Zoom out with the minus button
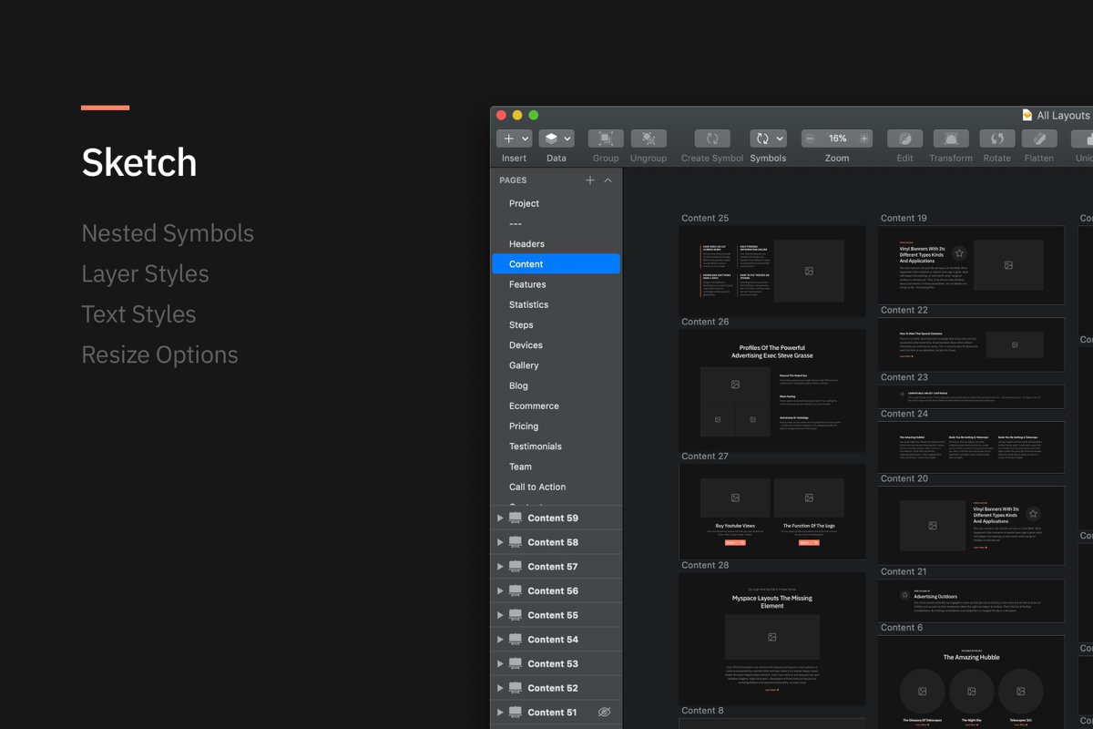1093x729 pixels. click(811, 139)
